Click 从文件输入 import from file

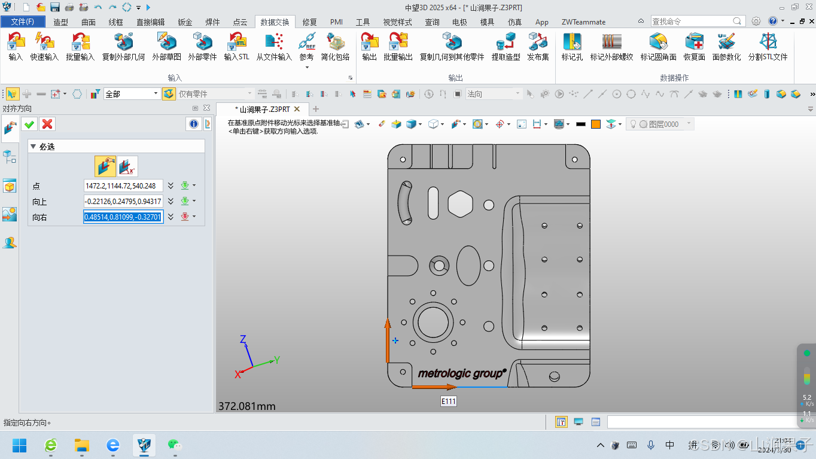click(x=274, y=47)
